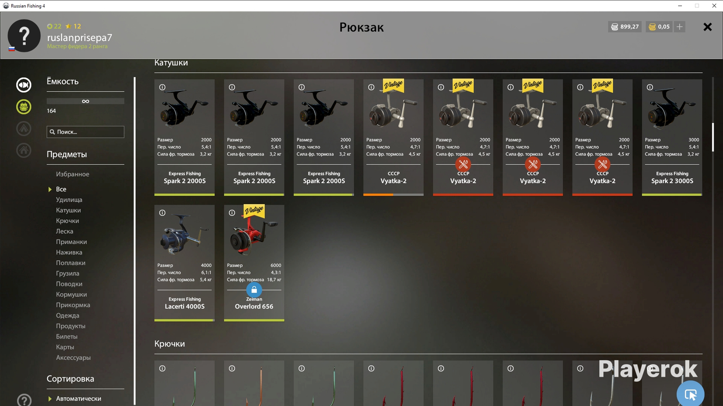723x406 pixels.
Task: Show the Аксессуары category
Action: click(73, 358)
